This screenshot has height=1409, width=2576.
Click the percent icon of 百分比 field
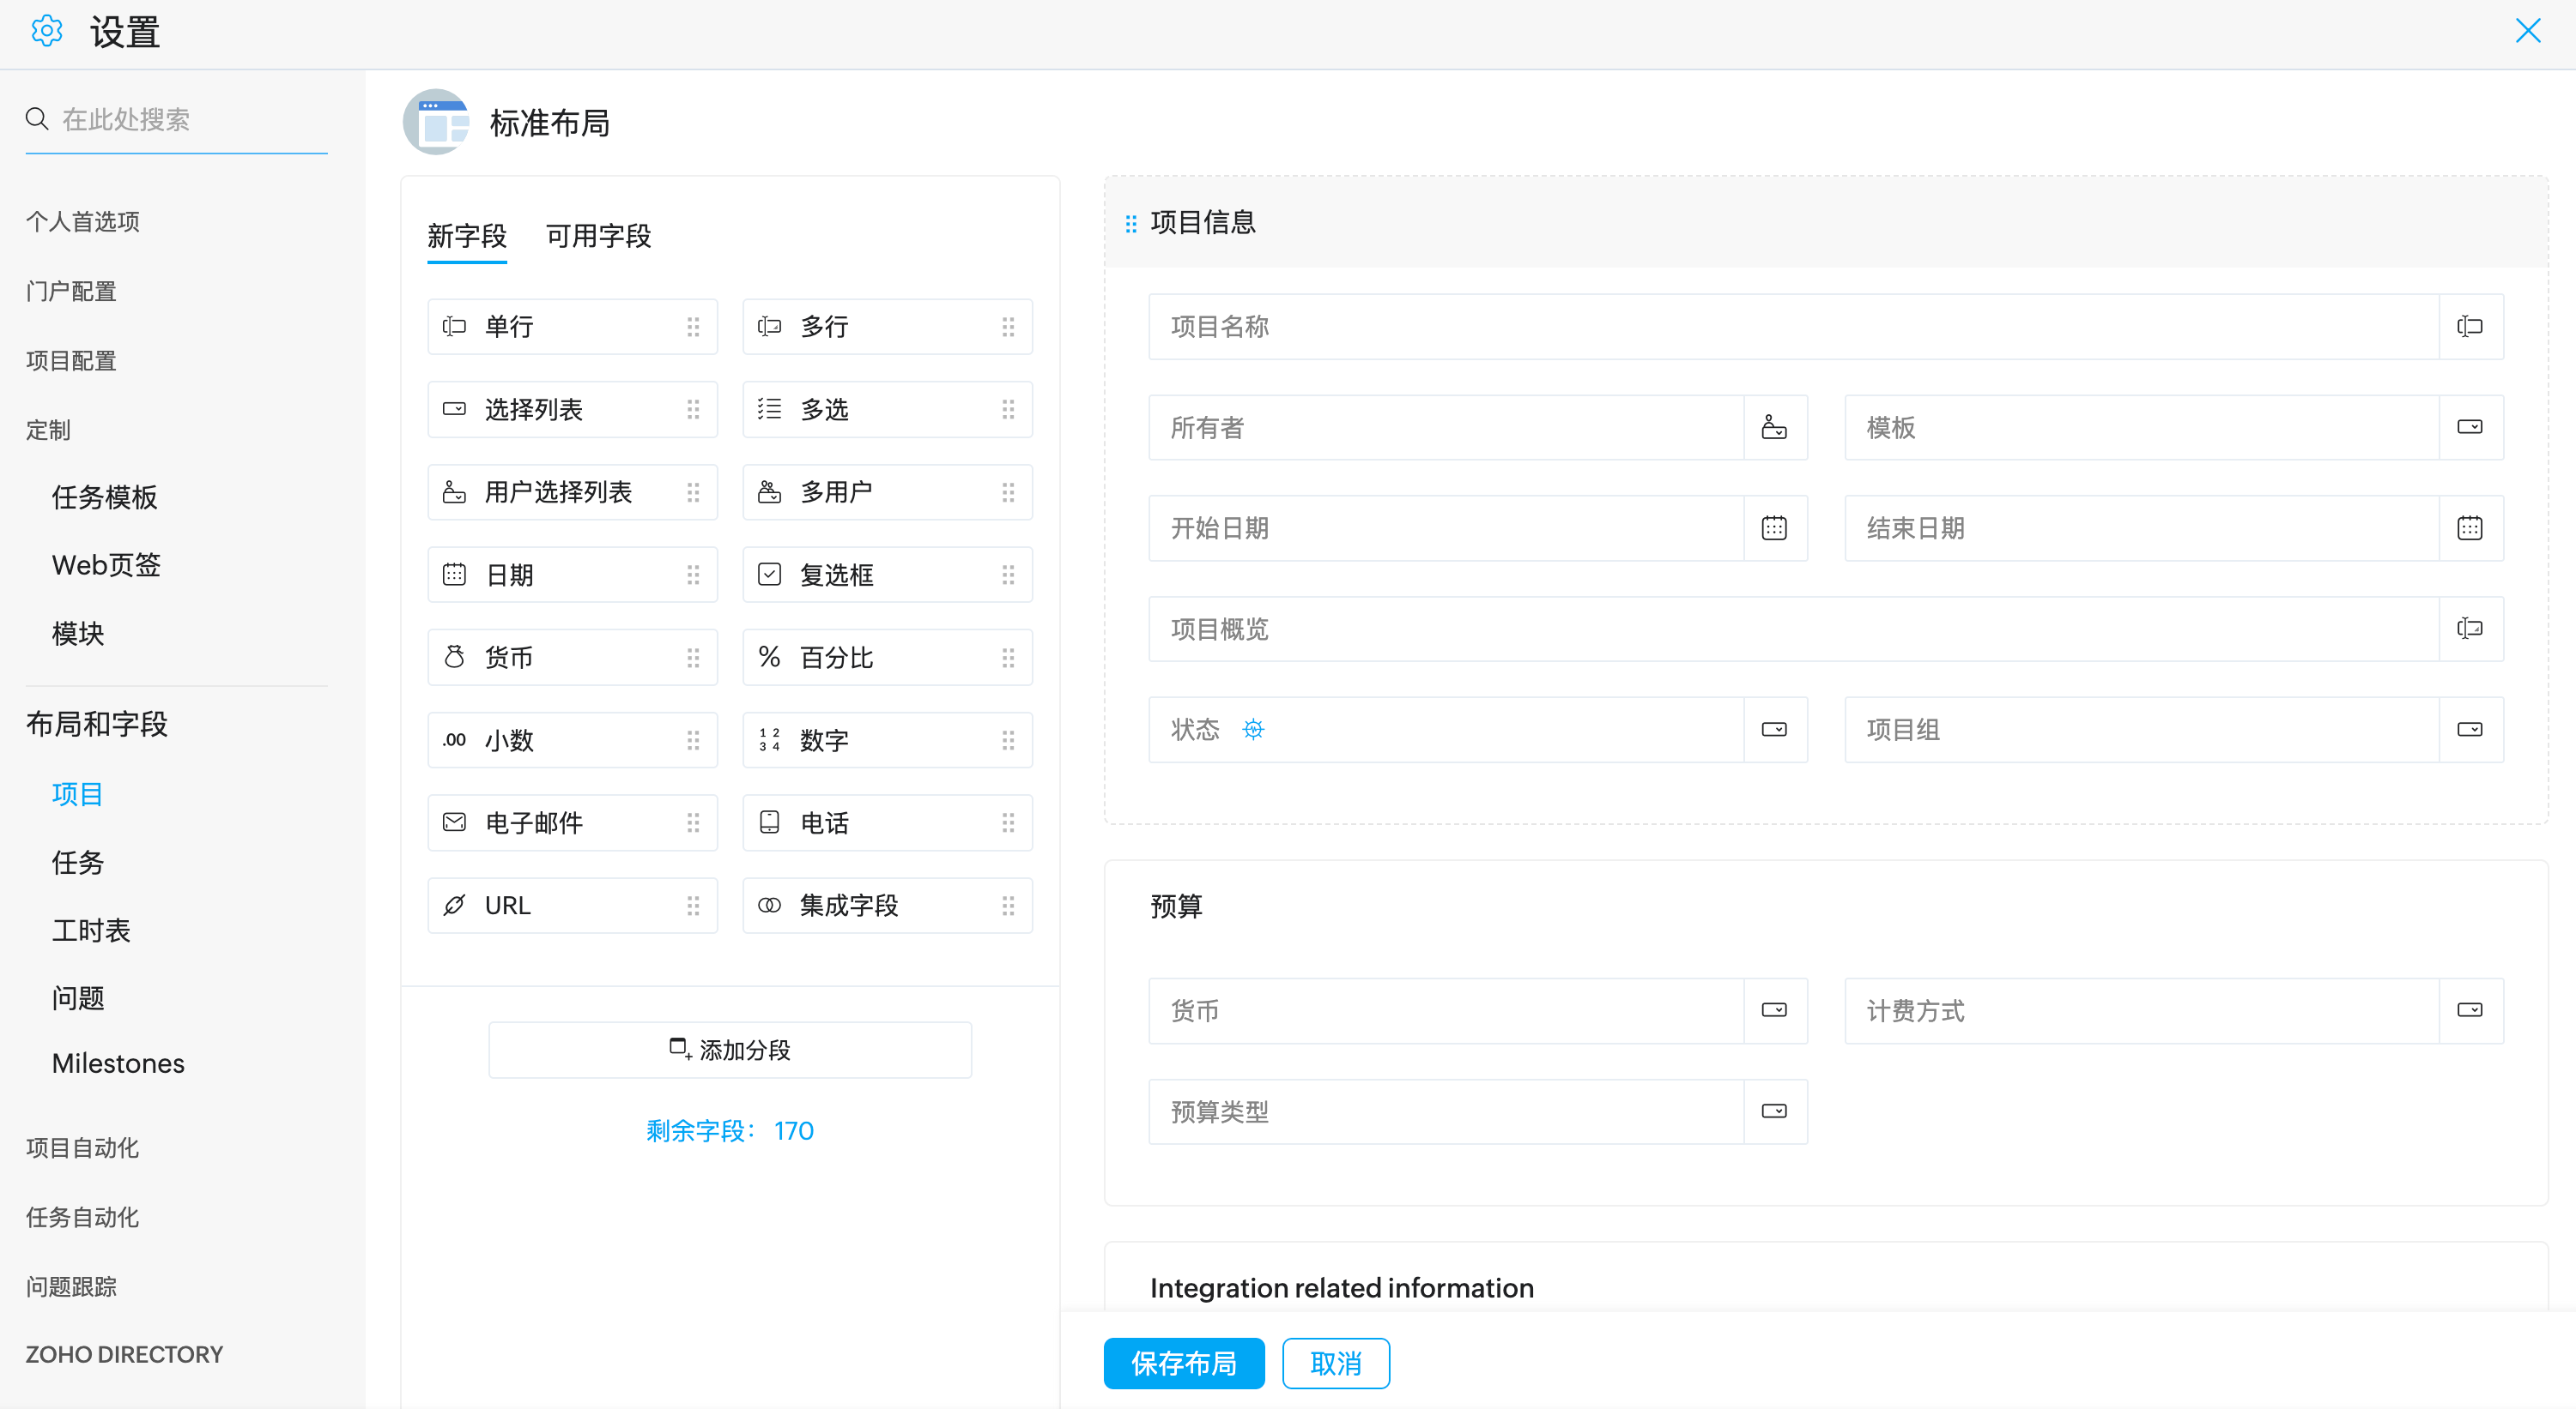click(769, 658)
